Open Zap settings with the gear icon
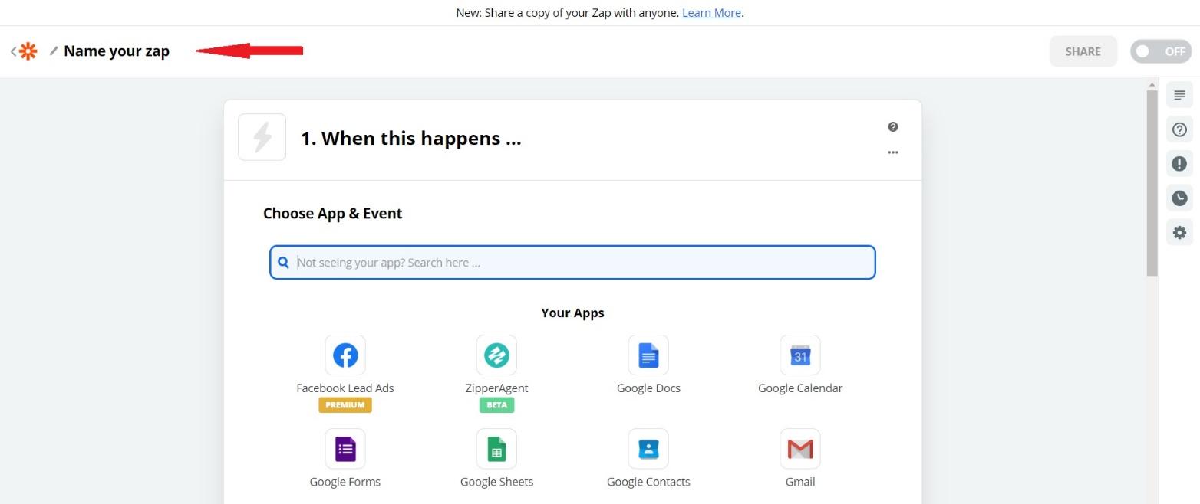1200x504 pixels. [1179, 232]
